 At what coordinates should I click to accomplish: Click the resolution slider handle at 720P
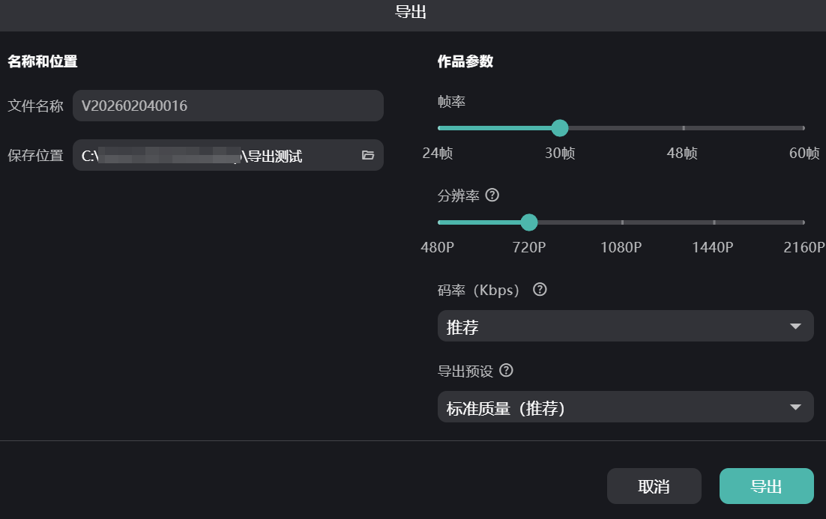click(529, 222)
